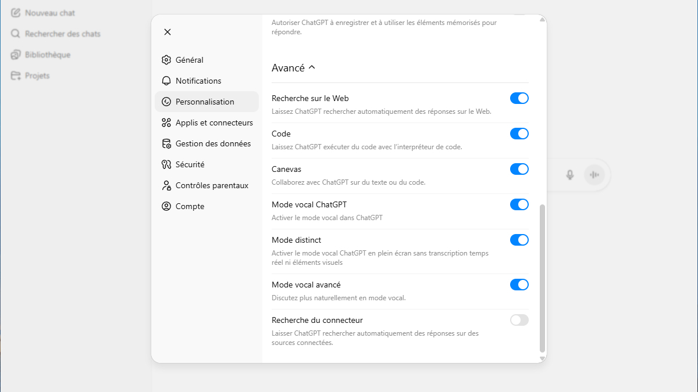This screenshot has height=392, width=698.
Task: Click the Notifications bell icon
Action: click(x=166, y=81)
